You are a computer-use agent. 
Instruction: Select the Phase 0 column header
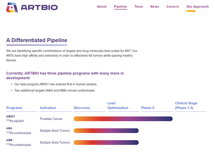coord(148,108)
